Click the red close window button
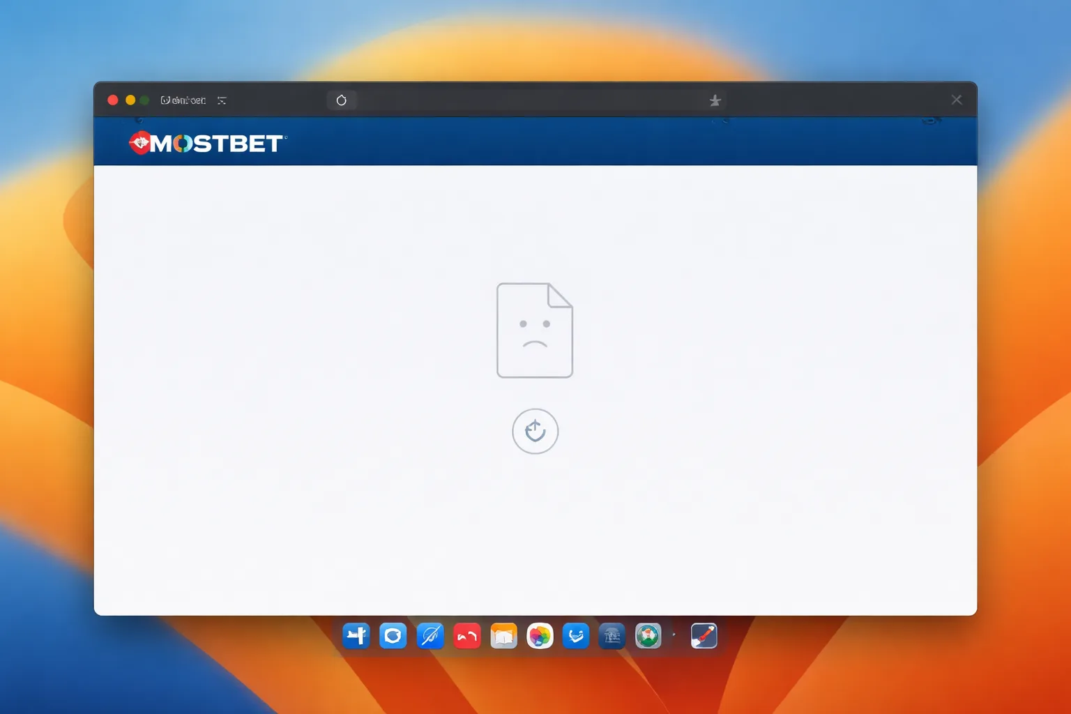This screenshot has height=714, width=1071. [113, 100]
